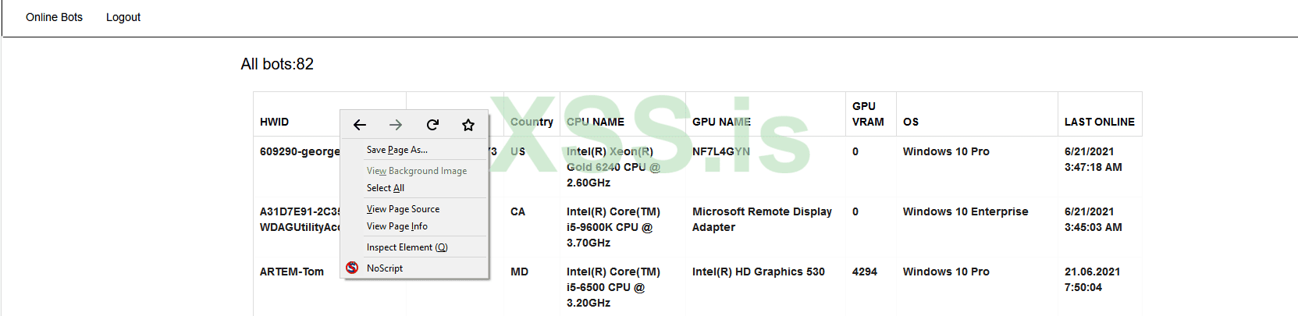
Task: Choose Select All from context menu
Action: tap(385, 188)
